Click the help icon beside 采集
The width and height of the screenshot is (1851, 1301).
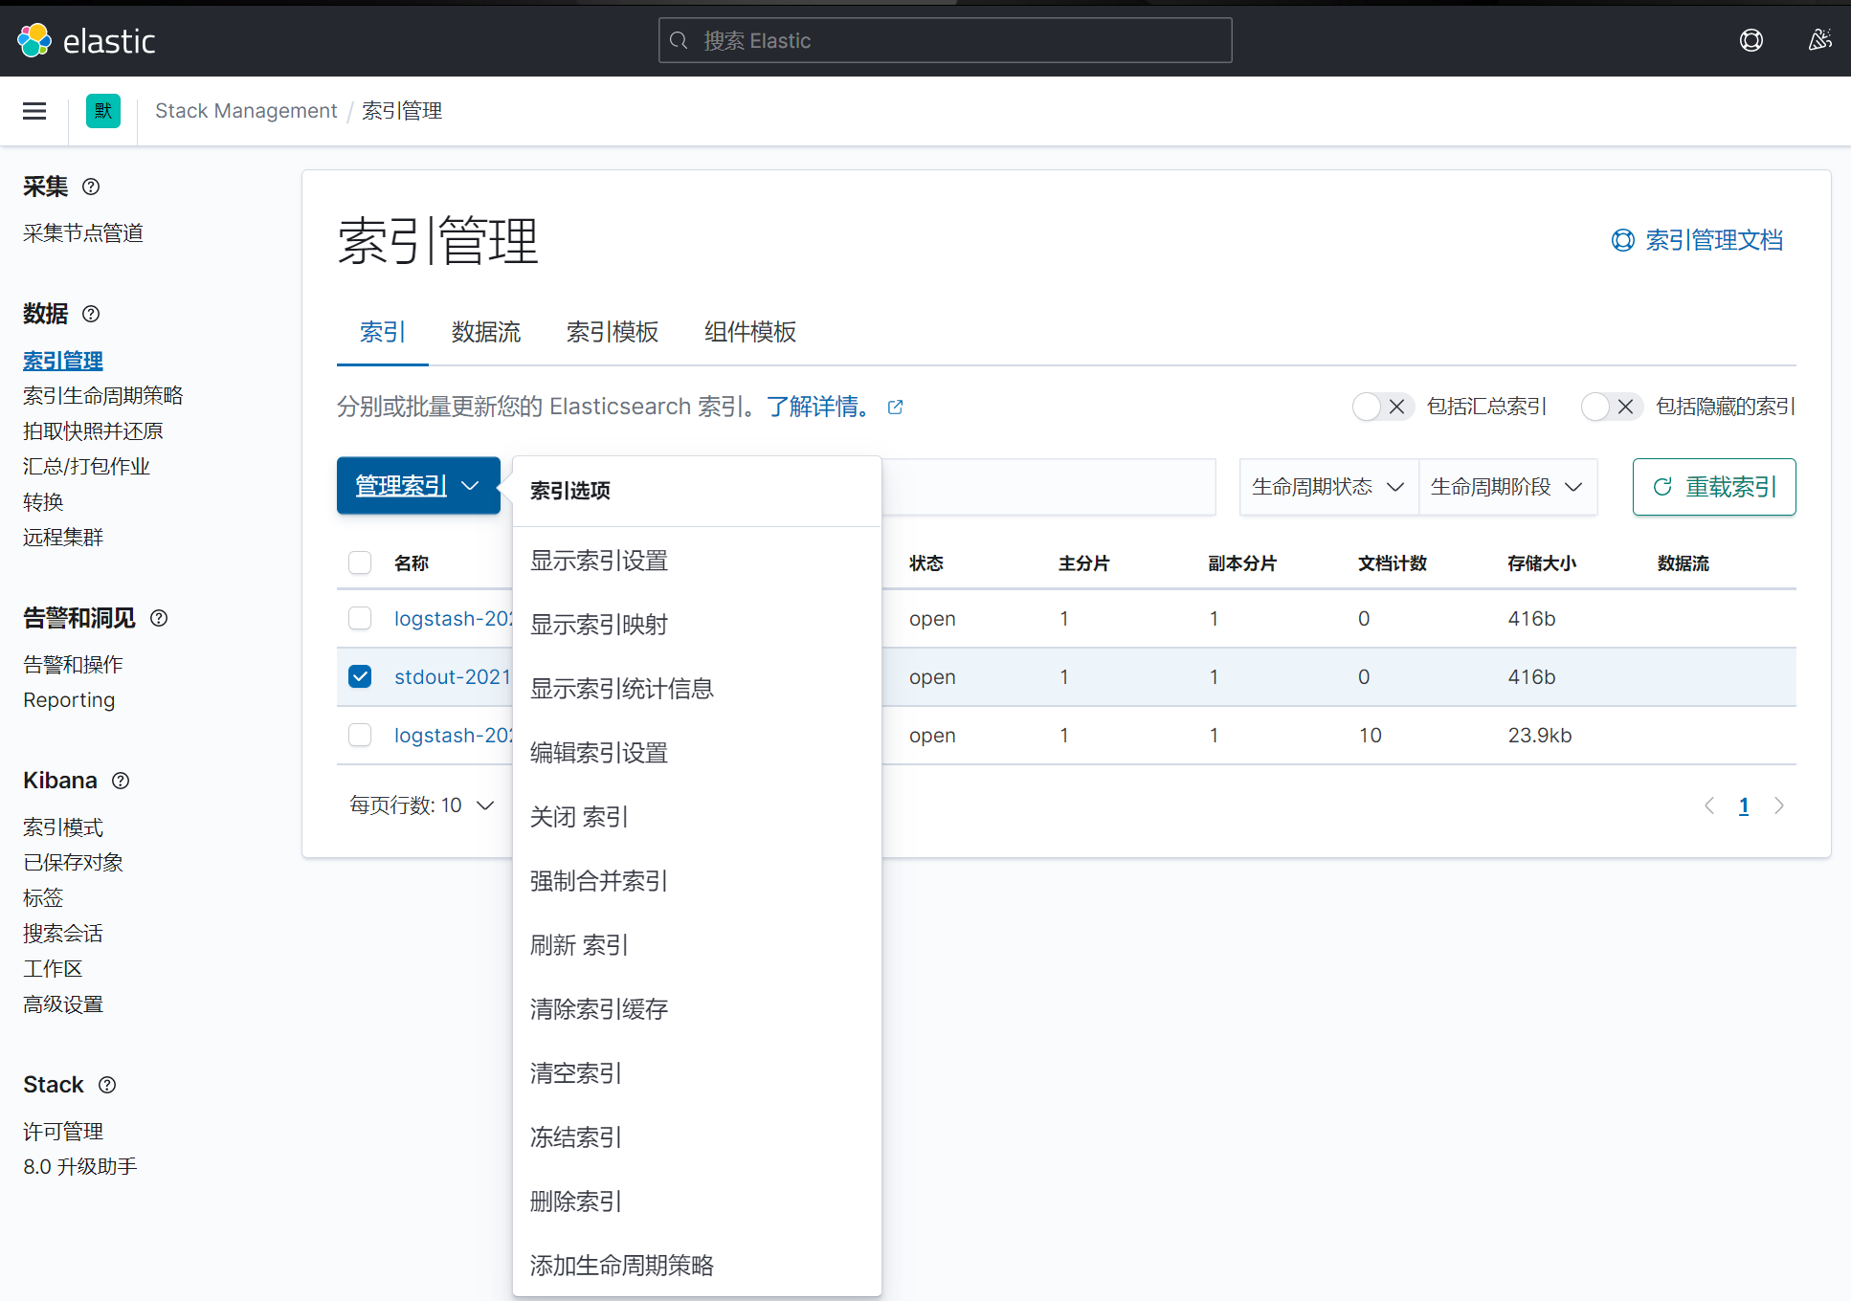pos(91,187)
